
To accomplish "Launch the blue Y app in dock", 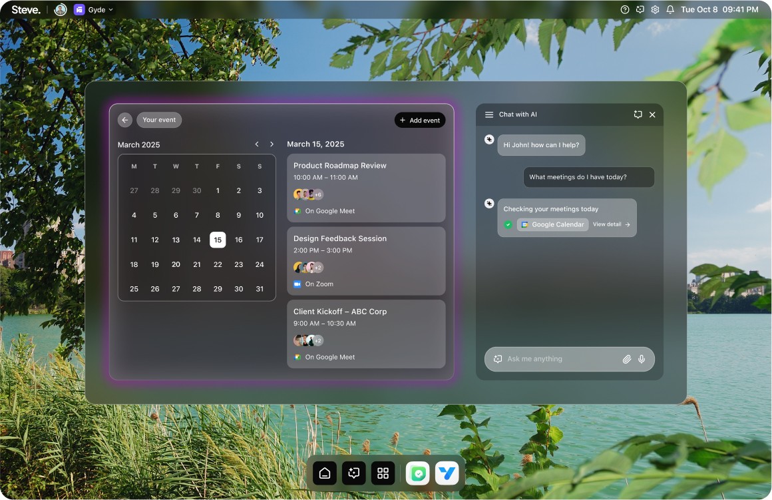I will [447, 473].
